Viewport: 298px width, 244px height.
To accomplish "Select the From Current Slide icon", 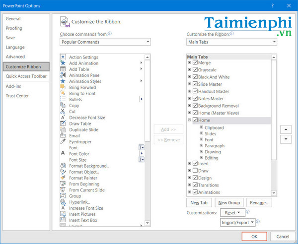I will (x=63, y=190).
